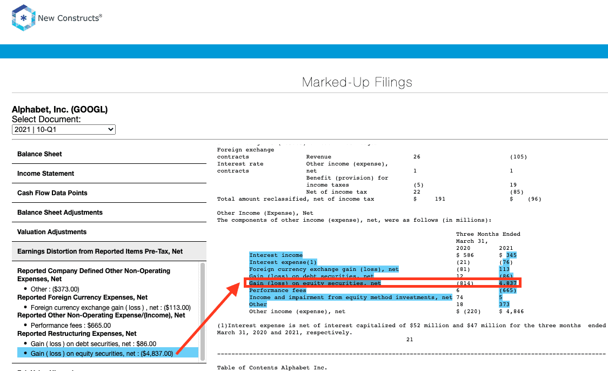608x371 pixels.
Task: Select highlighted Gain (loss) on equity securities item
Action: tap(108, 353)
